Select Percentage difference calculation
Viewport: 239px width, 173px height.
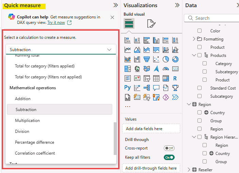click(34, 142)
